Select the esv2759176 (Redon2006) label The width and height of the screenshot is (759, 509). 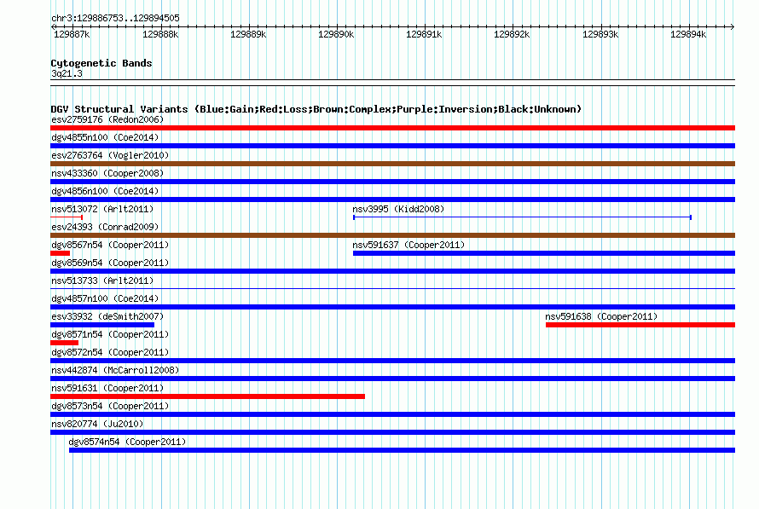pos(107,119)
